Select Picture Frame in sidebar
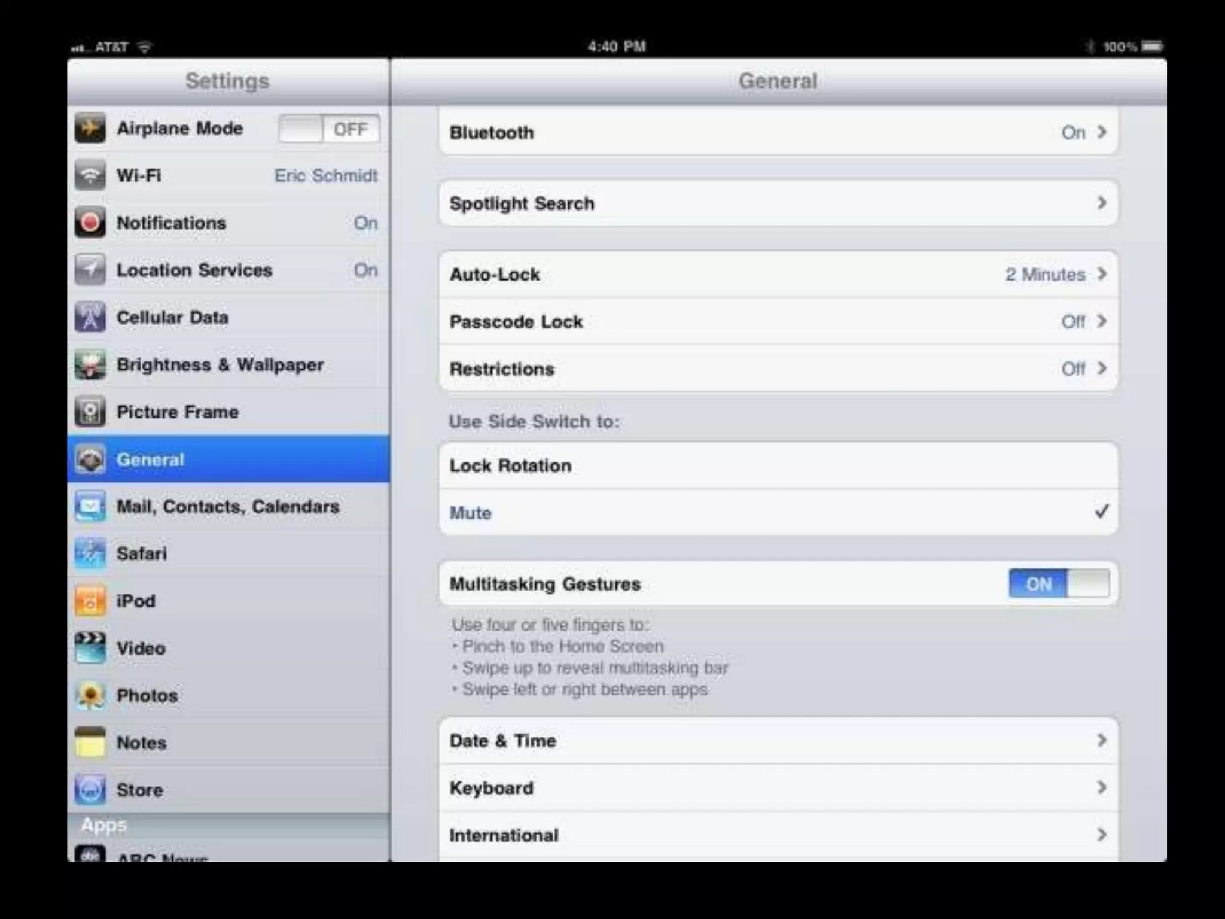 click(228, 412)
